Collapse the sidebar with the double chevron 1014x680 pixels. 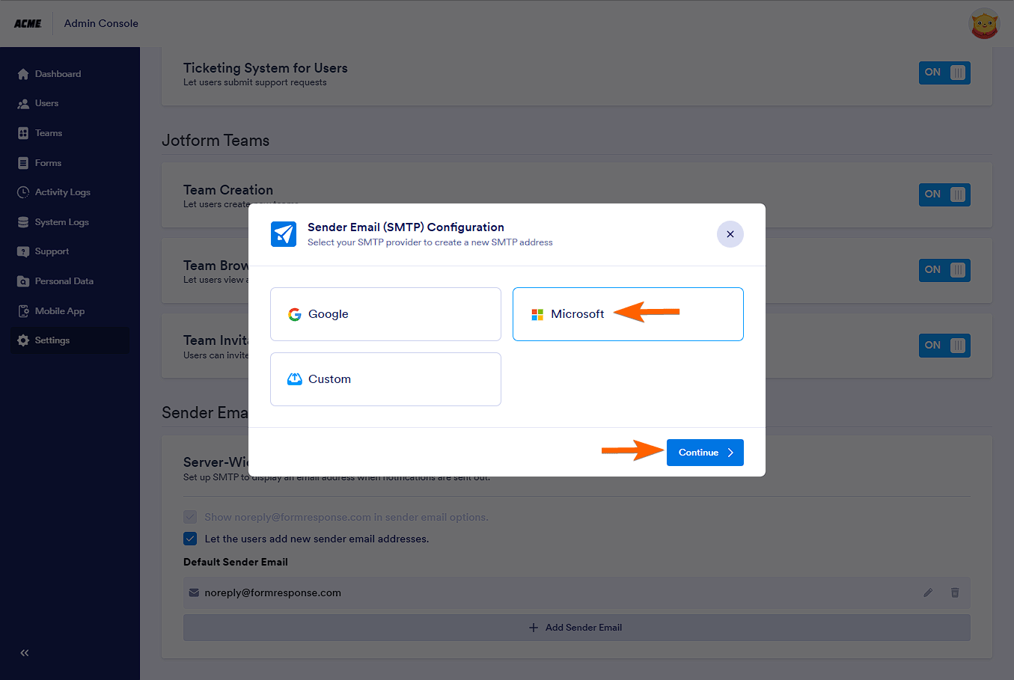(25, 653)
